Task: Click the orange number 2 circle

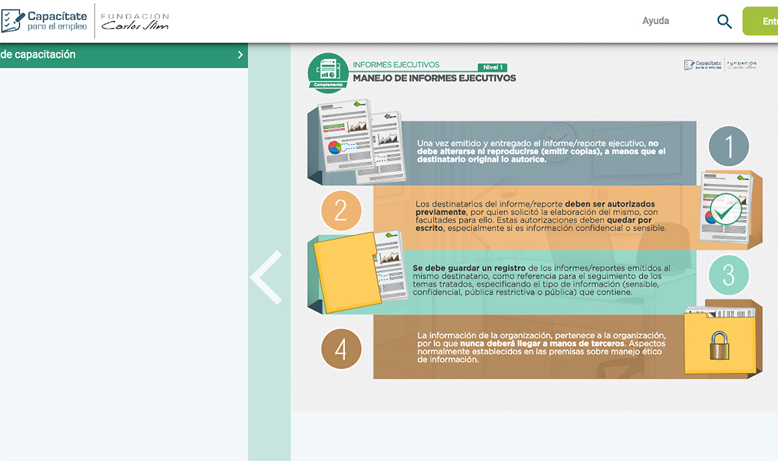Action: pyautogui.click(x=341, y=211)
